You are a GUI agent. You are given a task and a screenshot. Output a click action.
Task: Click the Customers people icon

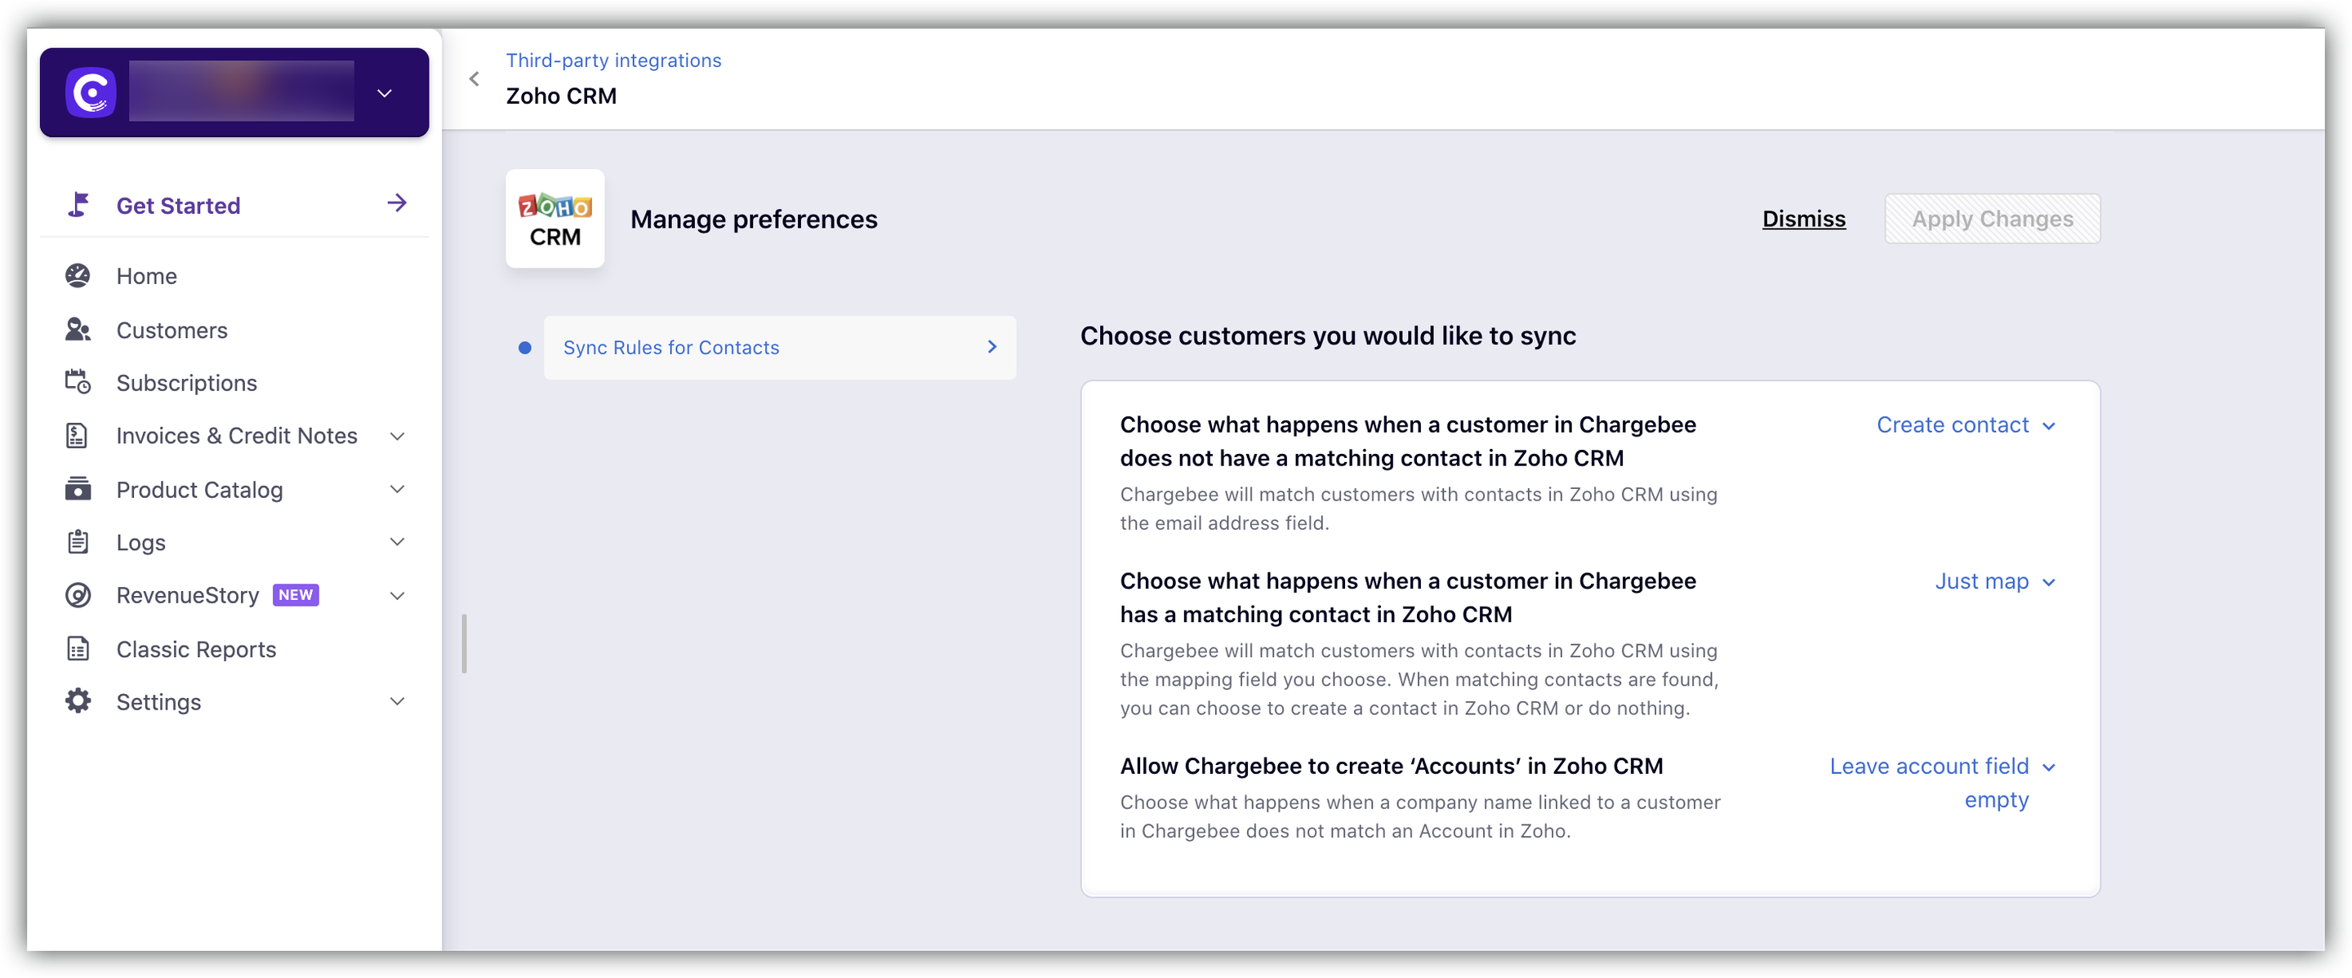[78, 329]
